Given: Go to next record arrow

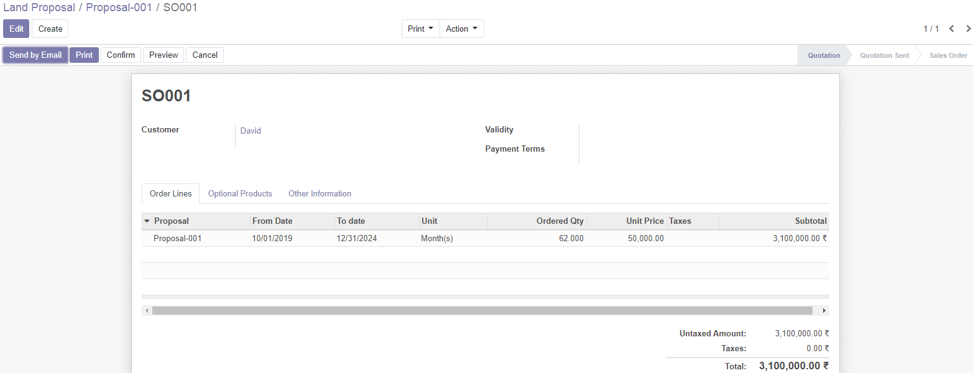Looking at the screenshot, I should point(968,29).
